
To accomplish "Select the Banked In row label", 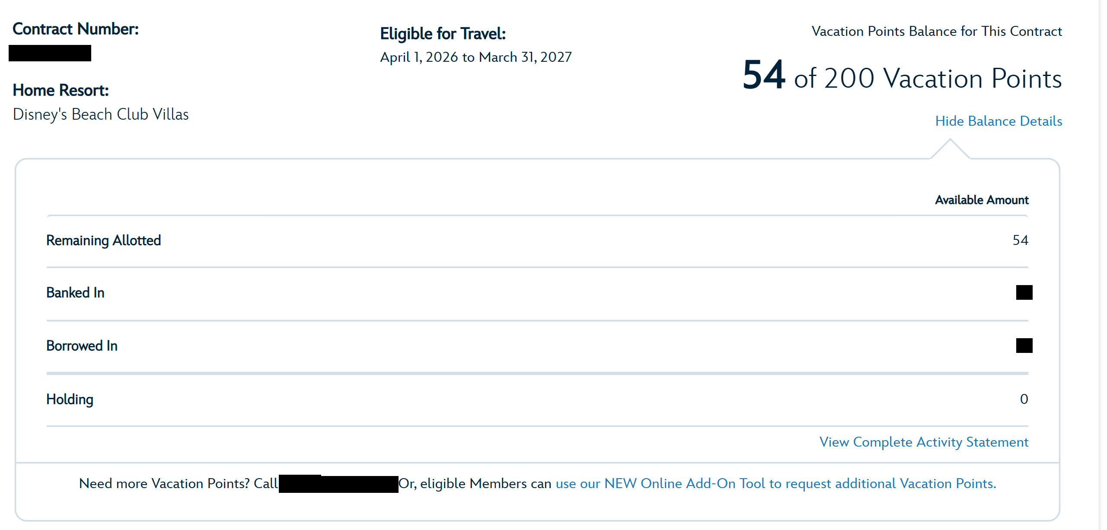I will pos(75,293).
